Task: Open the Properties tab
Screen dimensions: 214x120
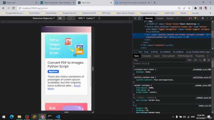Action: [200, 56]
